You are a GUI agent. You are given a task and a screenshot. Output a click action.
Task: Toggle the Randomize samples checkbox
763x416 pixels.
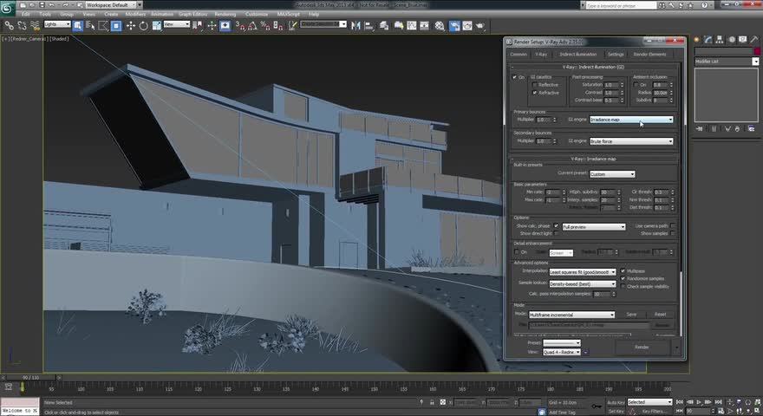(x=623, y=278)
